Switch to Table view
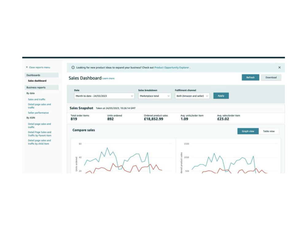Screen dimensions: 307x230 (x=269, y=131)
